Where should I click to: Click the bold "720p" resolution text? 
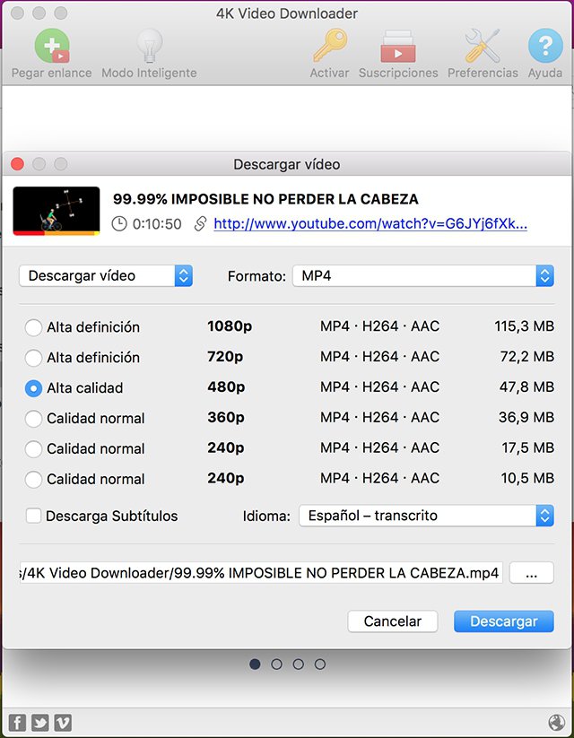225,357
